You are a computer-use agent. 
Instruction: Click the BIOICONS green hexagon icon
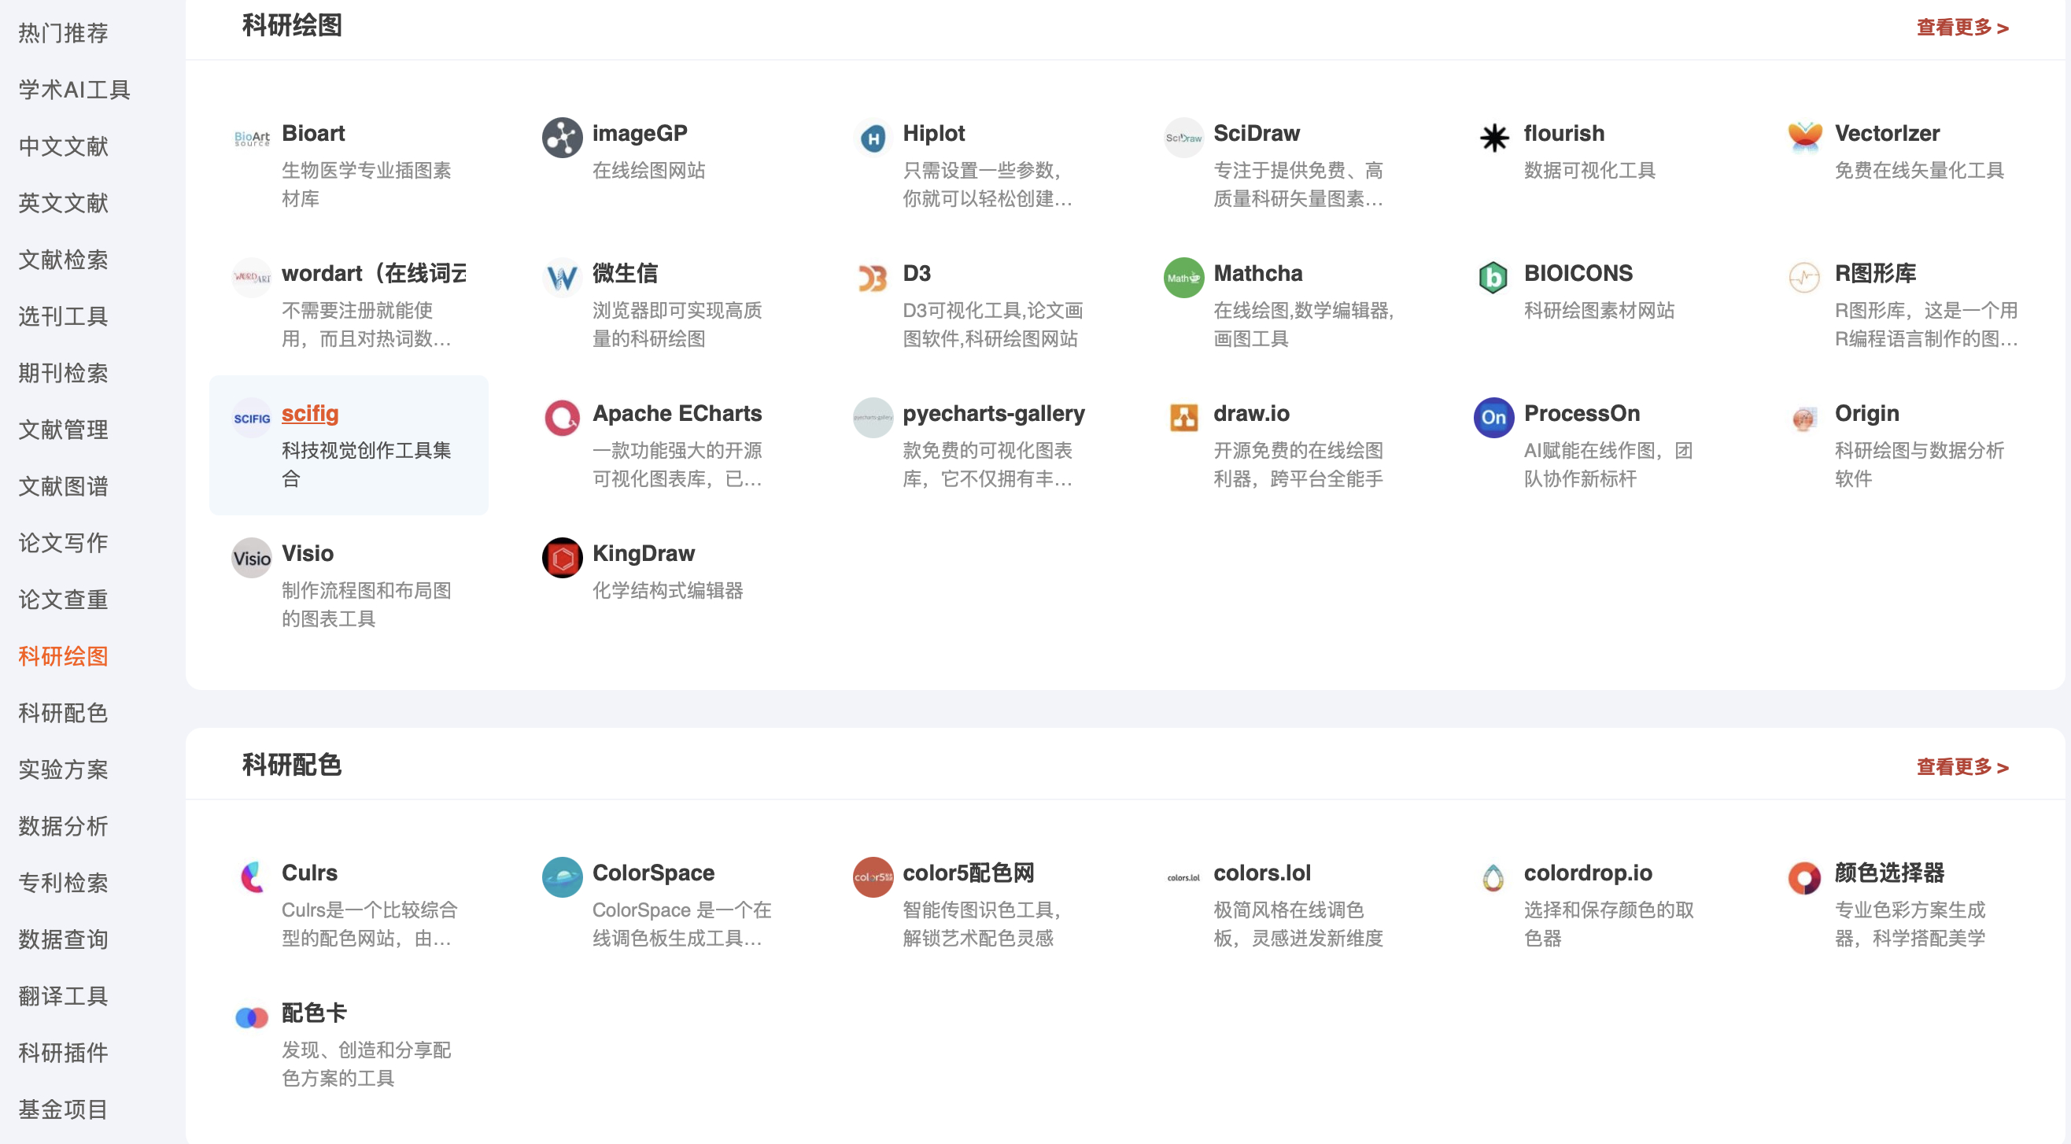pyautogui.click(x=1493, y=278)
